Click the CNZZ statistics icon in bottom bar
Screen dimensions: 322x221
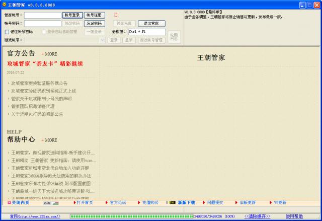click(x=51, y=203)
